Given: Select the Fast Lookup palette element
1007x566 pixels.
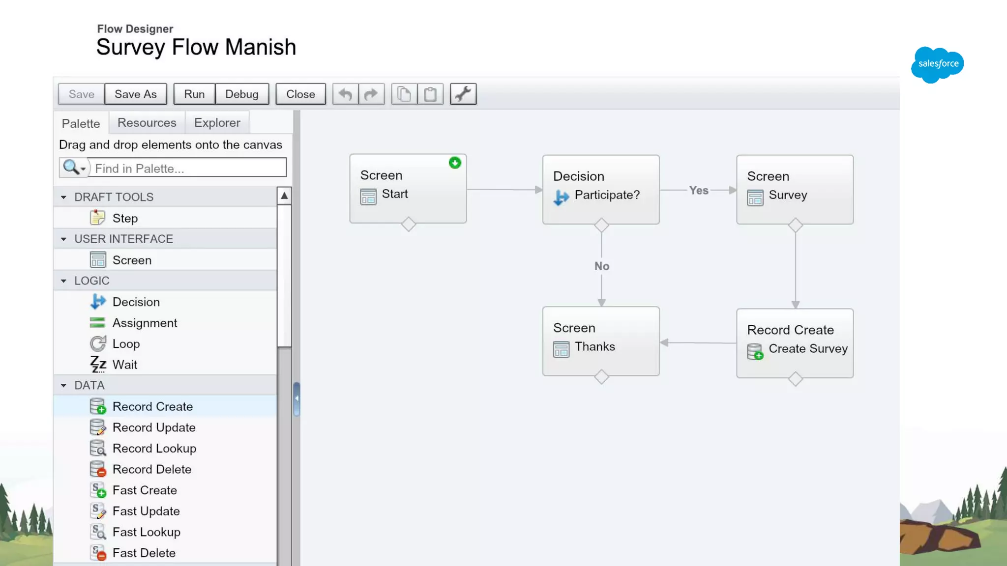Looking at the screenshot, I should click(x=146, y=532).
